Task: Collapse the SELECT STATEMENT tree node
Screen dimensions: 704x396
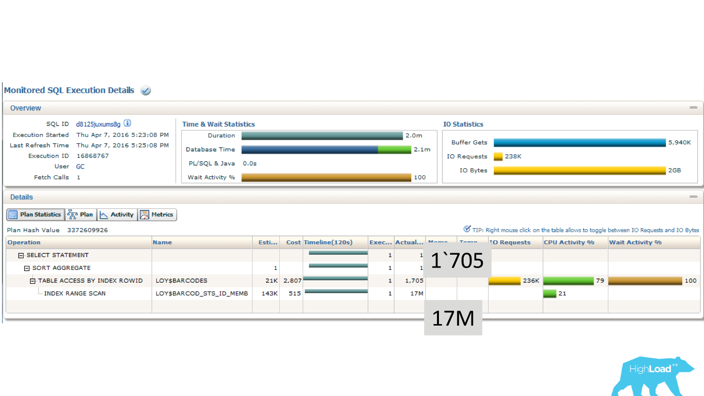Action: (21, 255)
